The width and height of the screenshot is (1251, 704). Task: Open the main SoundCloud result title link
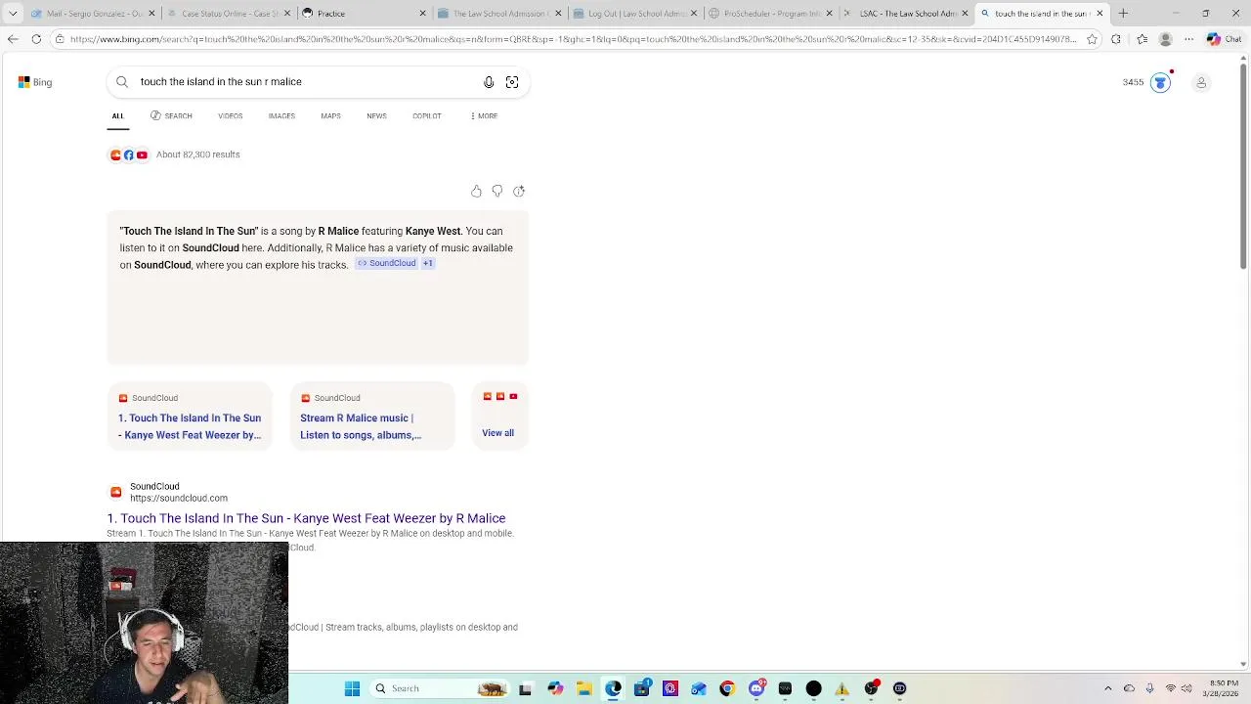point(306,518)
